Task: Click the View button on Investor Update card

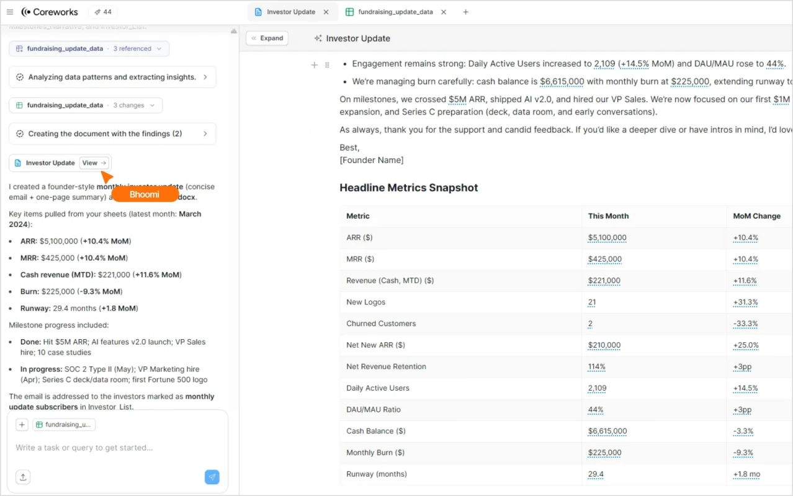Action: click(x=94, y=163)
